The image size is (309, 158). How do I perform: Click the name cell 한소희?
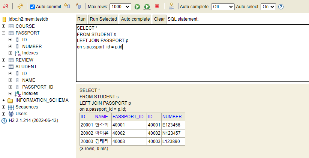tap(103, 125)
